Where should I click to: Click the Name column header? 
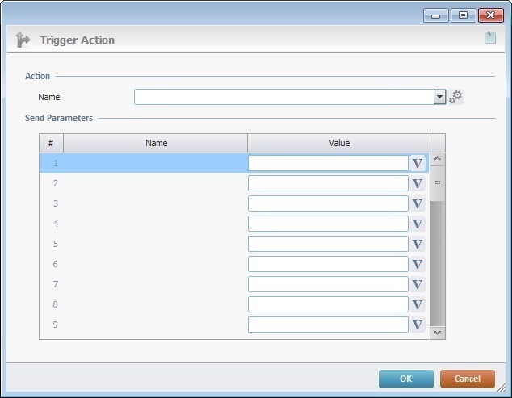tap(156, 143)
